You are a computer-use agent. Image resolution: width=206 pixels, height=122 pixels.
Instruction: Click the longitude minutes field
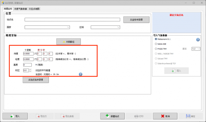45,59
